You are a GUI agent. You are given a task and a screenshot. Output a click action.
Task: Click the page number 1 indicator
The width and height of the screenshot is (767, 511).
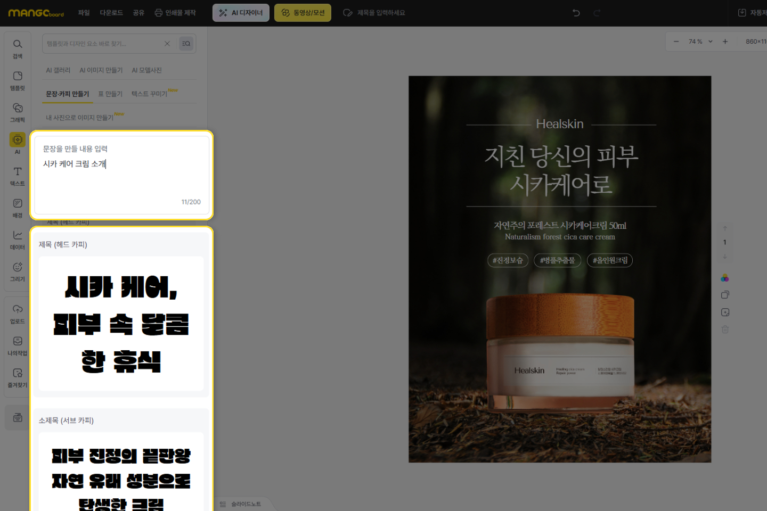[x=724, y=242]
